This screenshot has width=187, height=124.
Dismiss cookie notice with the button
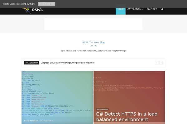coord(46,4)
